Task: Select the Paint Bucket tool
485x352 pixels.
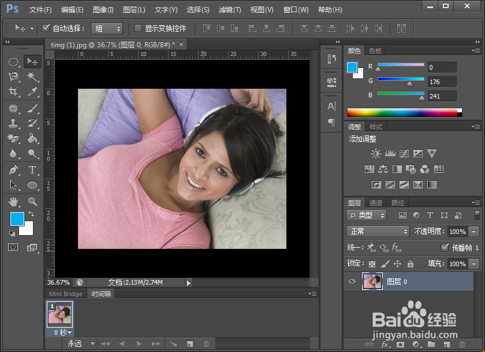Action: [x=32, y=138]
